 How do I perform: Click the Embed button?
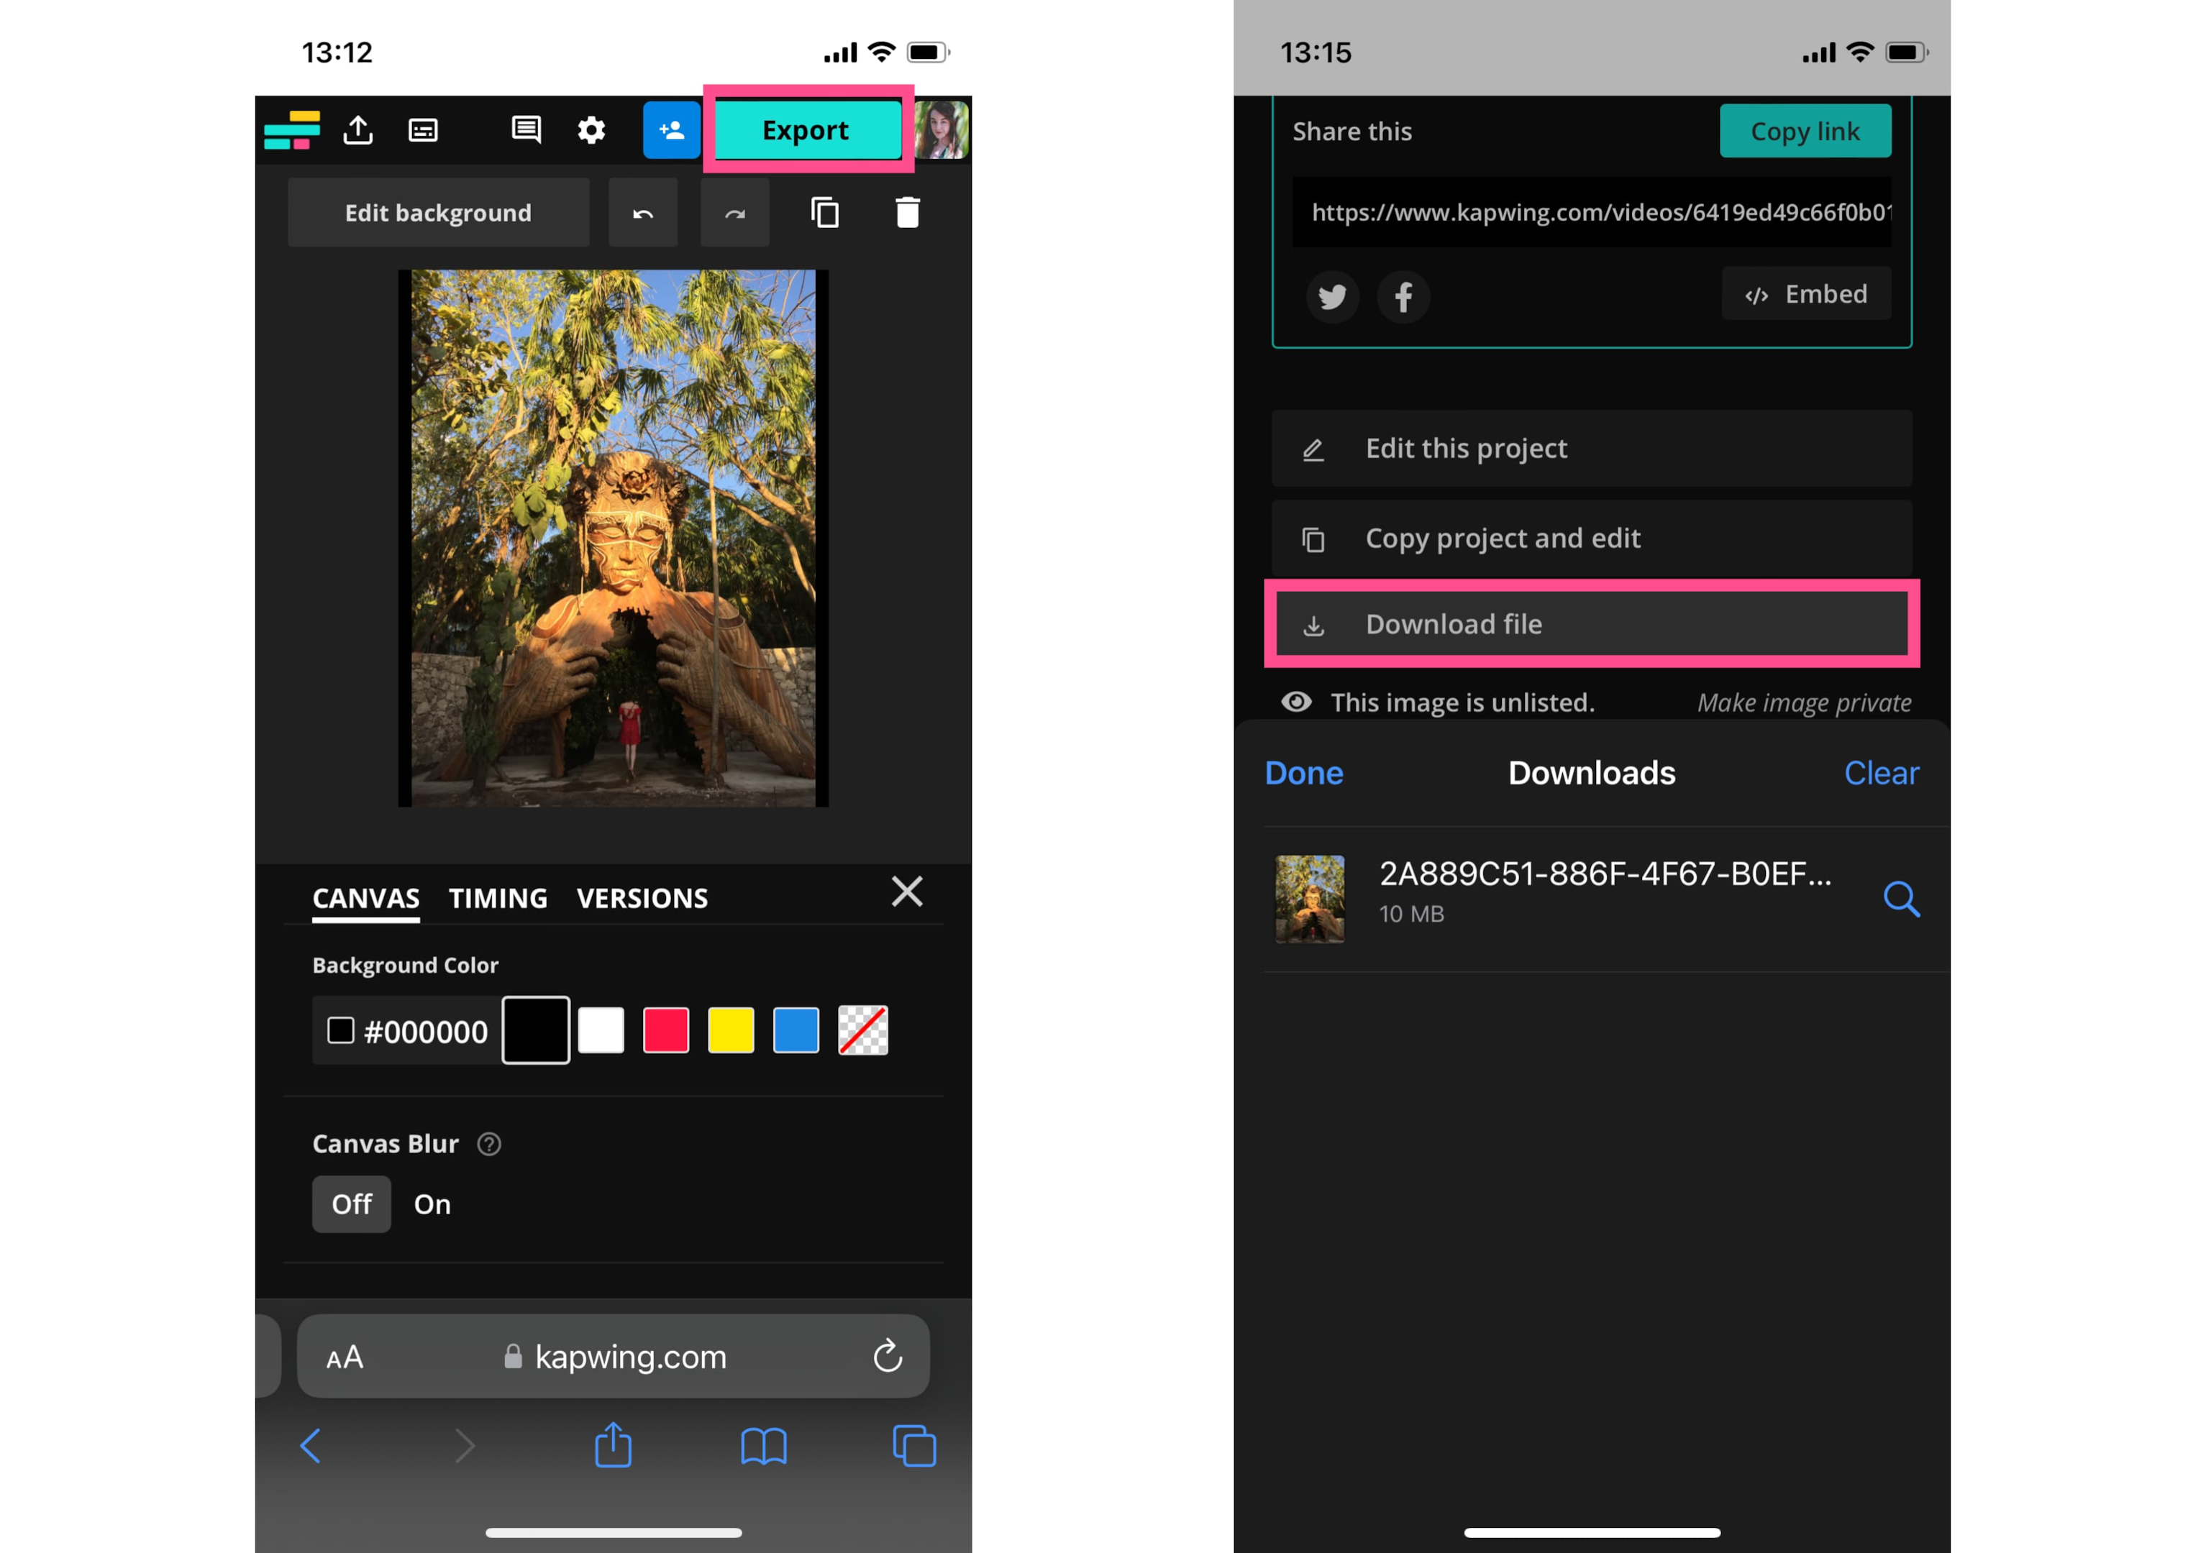click(x=1806, y=294)
